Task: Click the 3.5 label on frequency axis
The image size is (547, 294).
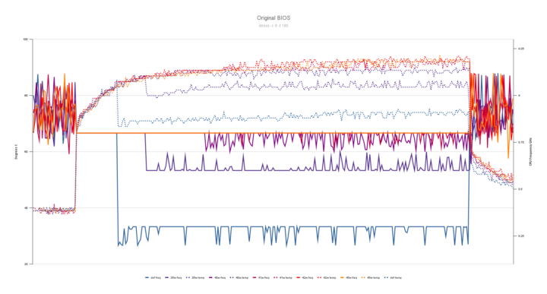Action: pos(520,189)
